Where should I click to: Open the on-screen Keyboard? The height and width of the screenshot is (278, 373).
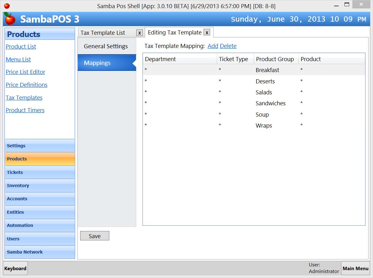click(15, 268)
